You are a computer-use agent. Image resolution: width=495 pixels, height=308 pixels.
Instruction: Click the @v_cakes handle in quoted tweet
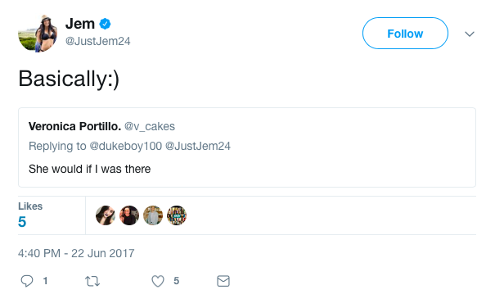click(x=150, y=126)
